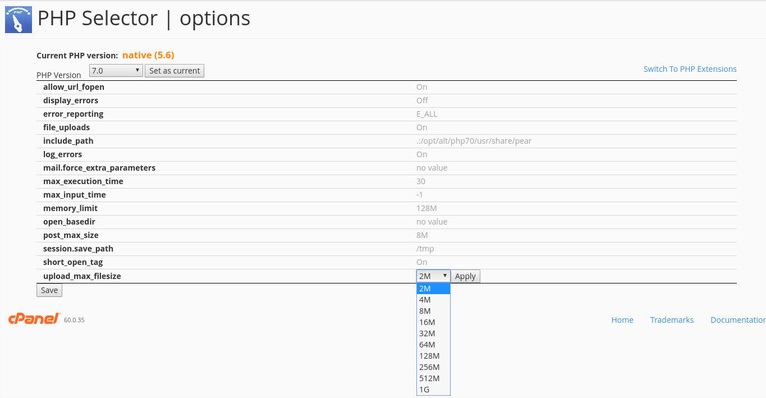Click the max_input_time value -1
This screenshot has width=766, height=398.
(x=419, y=195)
